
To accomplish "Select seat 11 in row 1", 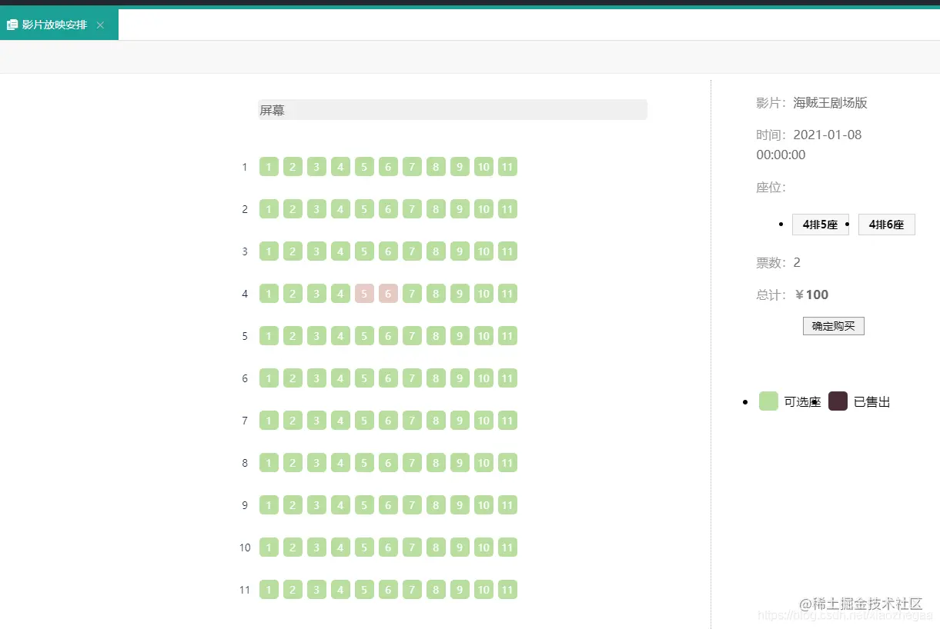I will click(x=507, y=167).
